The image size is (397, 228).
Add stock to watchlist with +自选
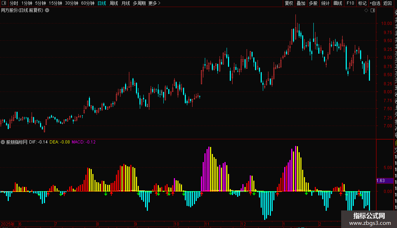tap(375, 3)
